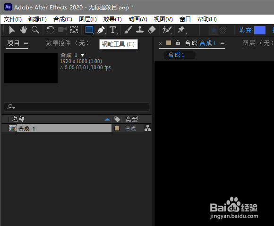Toggle the viewer lock icon

click(178, 42)
